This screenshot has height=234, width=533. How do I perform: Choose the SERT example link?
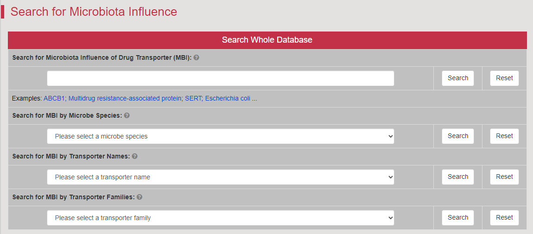(193, 99)
